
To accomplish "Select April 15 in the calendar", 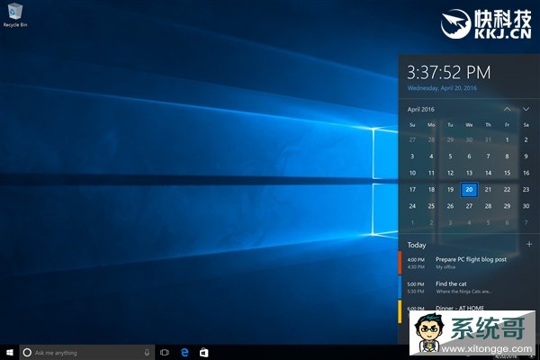I will pyautogui.click(x=507, y=173).
